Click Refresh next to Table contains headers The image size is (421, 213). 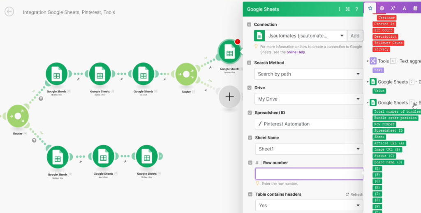[354, 194]
